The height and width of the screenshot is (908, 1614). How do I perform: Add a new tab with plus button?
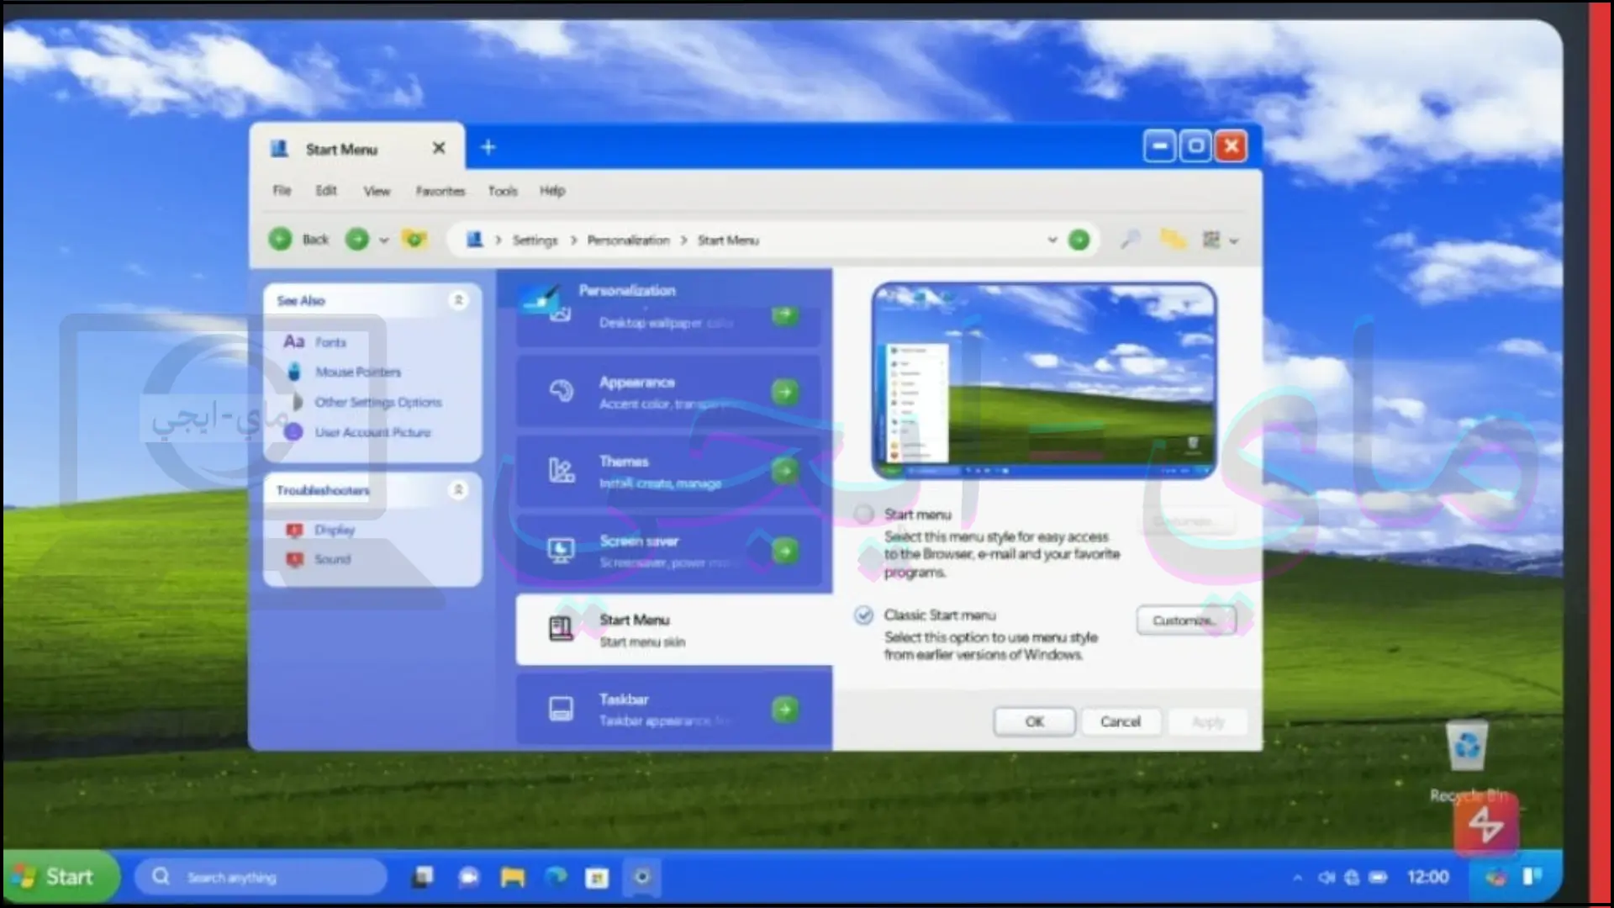point(488,148)
